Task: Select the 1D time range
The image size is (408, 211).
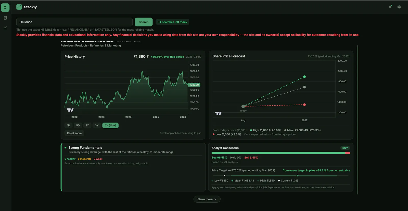Action: [68, 125]
